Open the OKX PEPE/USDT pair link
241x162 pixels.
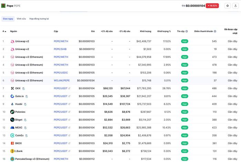click(x=61, y=88)
